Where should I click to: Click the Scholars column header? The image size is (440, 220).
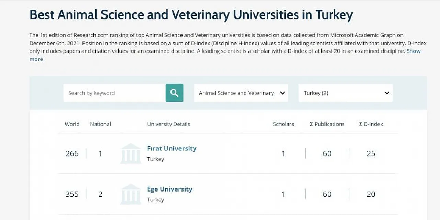(283, 124)
